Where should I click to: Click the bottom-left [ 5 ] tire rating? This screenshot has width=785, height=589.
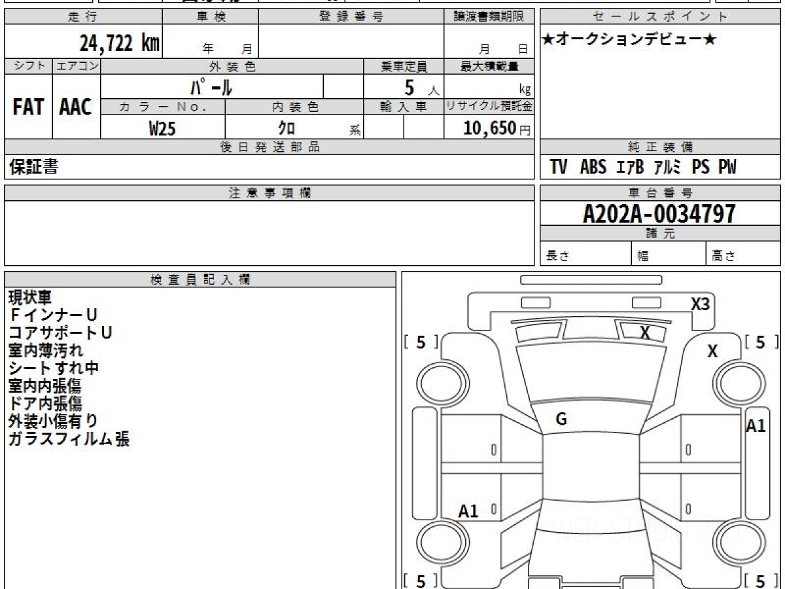(x=421, y=580)
